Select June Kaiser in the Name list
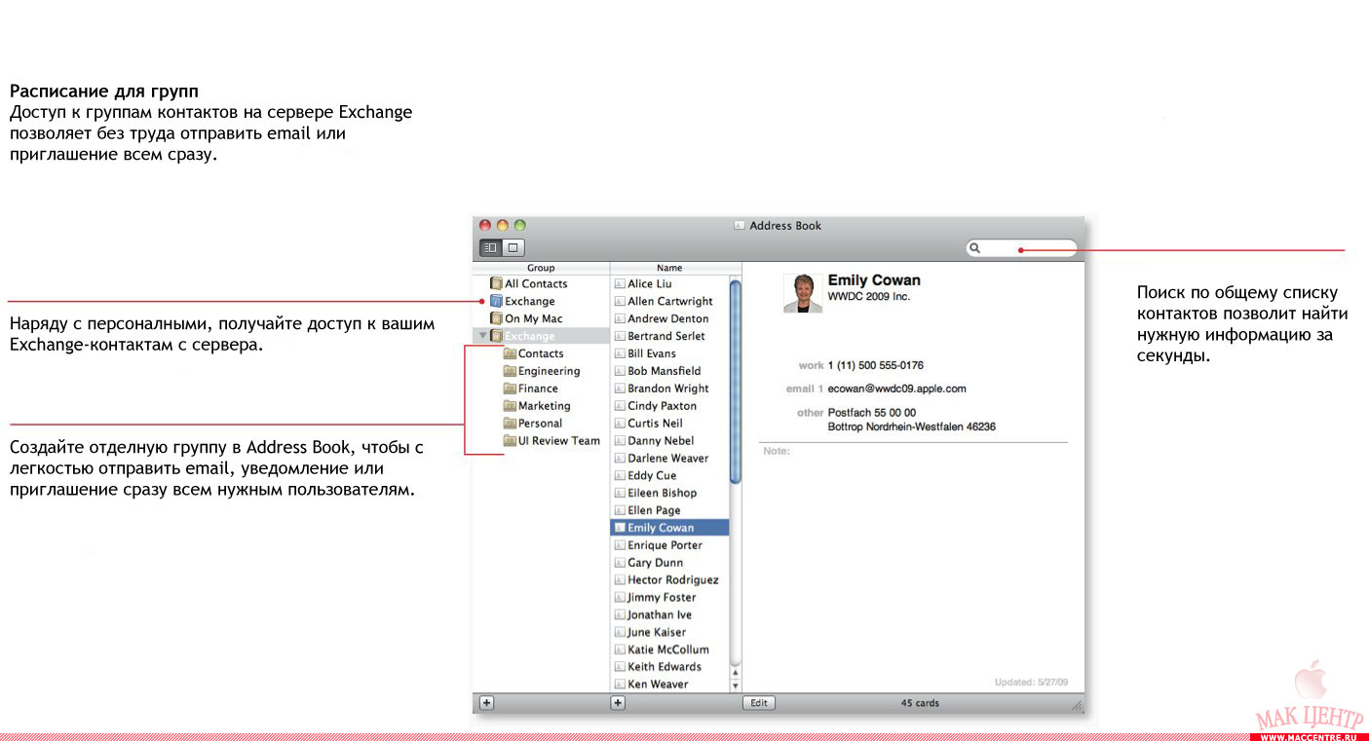This screenshot has width=1369, height=741. pyautogui.click(x=669, y=633)
